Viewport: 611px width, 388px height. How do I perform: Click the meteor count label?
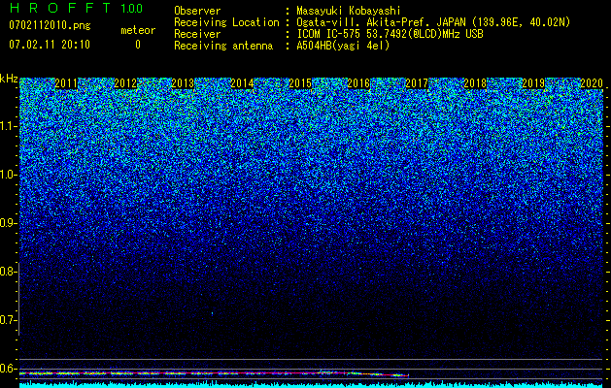(x=138, y=30)
